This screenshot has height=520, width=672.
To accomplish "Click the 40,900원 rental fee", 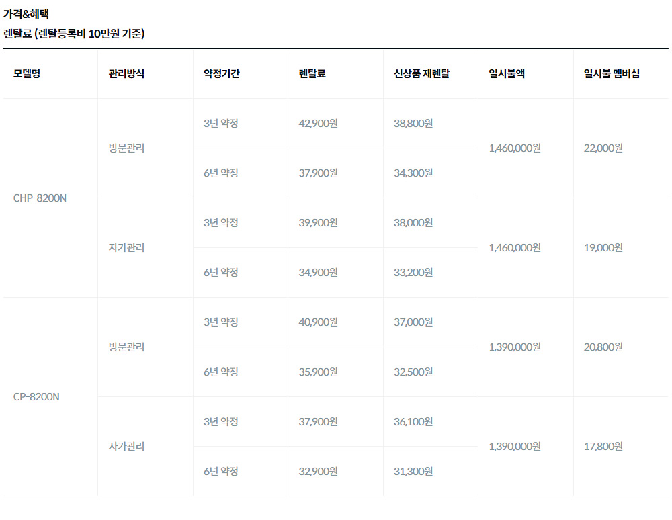I will tap(318, 322).
